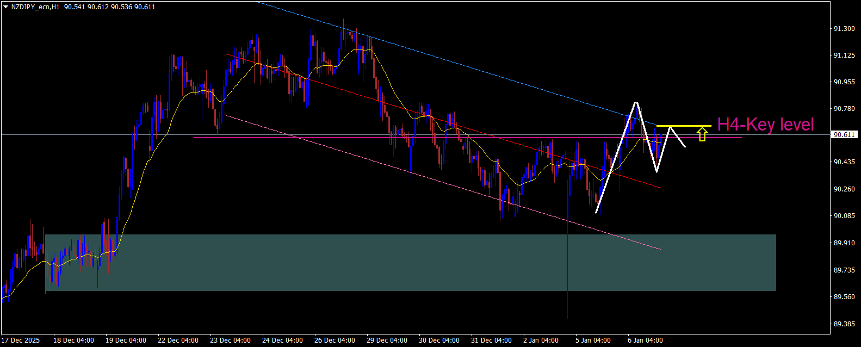Screen dimensions: 861x347
Task: Click the 23 Dec 04:00 time label
Action: pyautogui.click(x=231, y=340)
